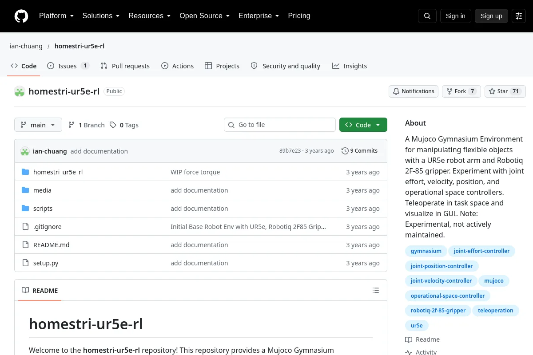Open the search magnifier button
Screen dimensions: 533x355
click(x=427, y=16)
